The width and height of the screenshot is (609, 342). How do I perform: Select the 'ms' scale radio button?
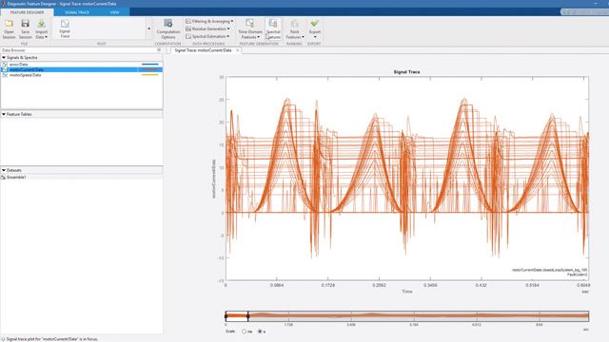[244, 332]
